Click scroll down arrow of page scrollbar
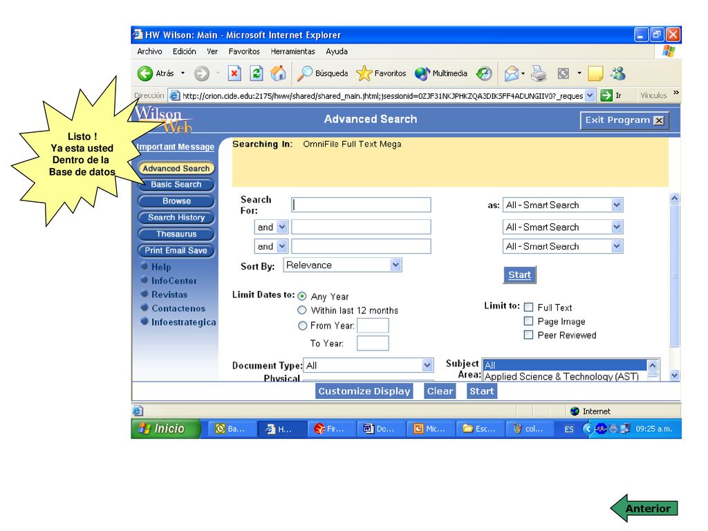The image size is (708, 531). (675, 375)
